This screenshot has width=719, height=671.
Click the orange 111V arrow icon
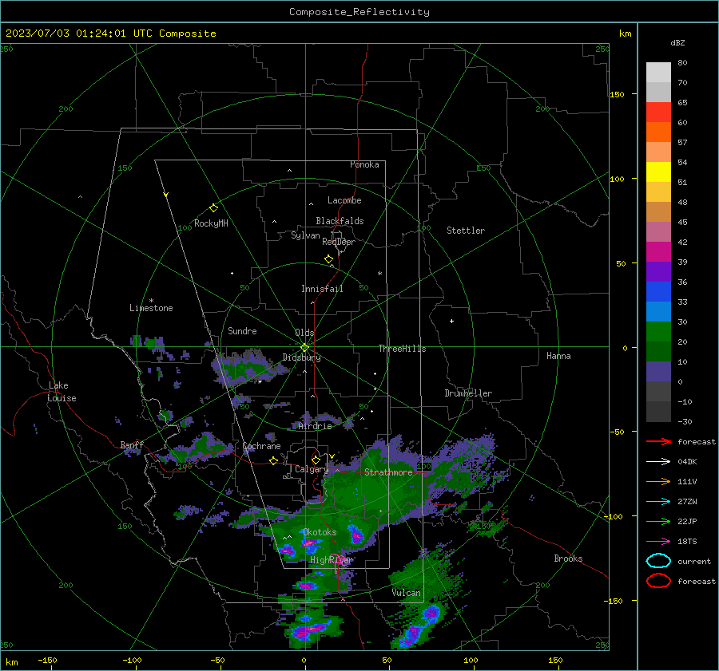(x=658, y=481)
